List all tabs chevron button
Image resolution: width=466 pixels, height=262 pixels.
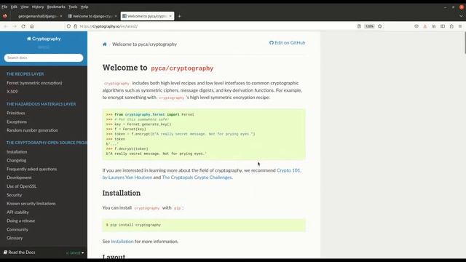[x=461, y=16]
